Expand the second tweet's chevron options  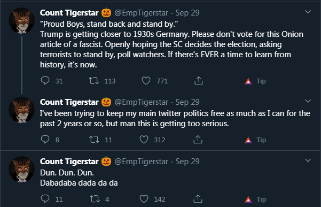coord(308,101)
